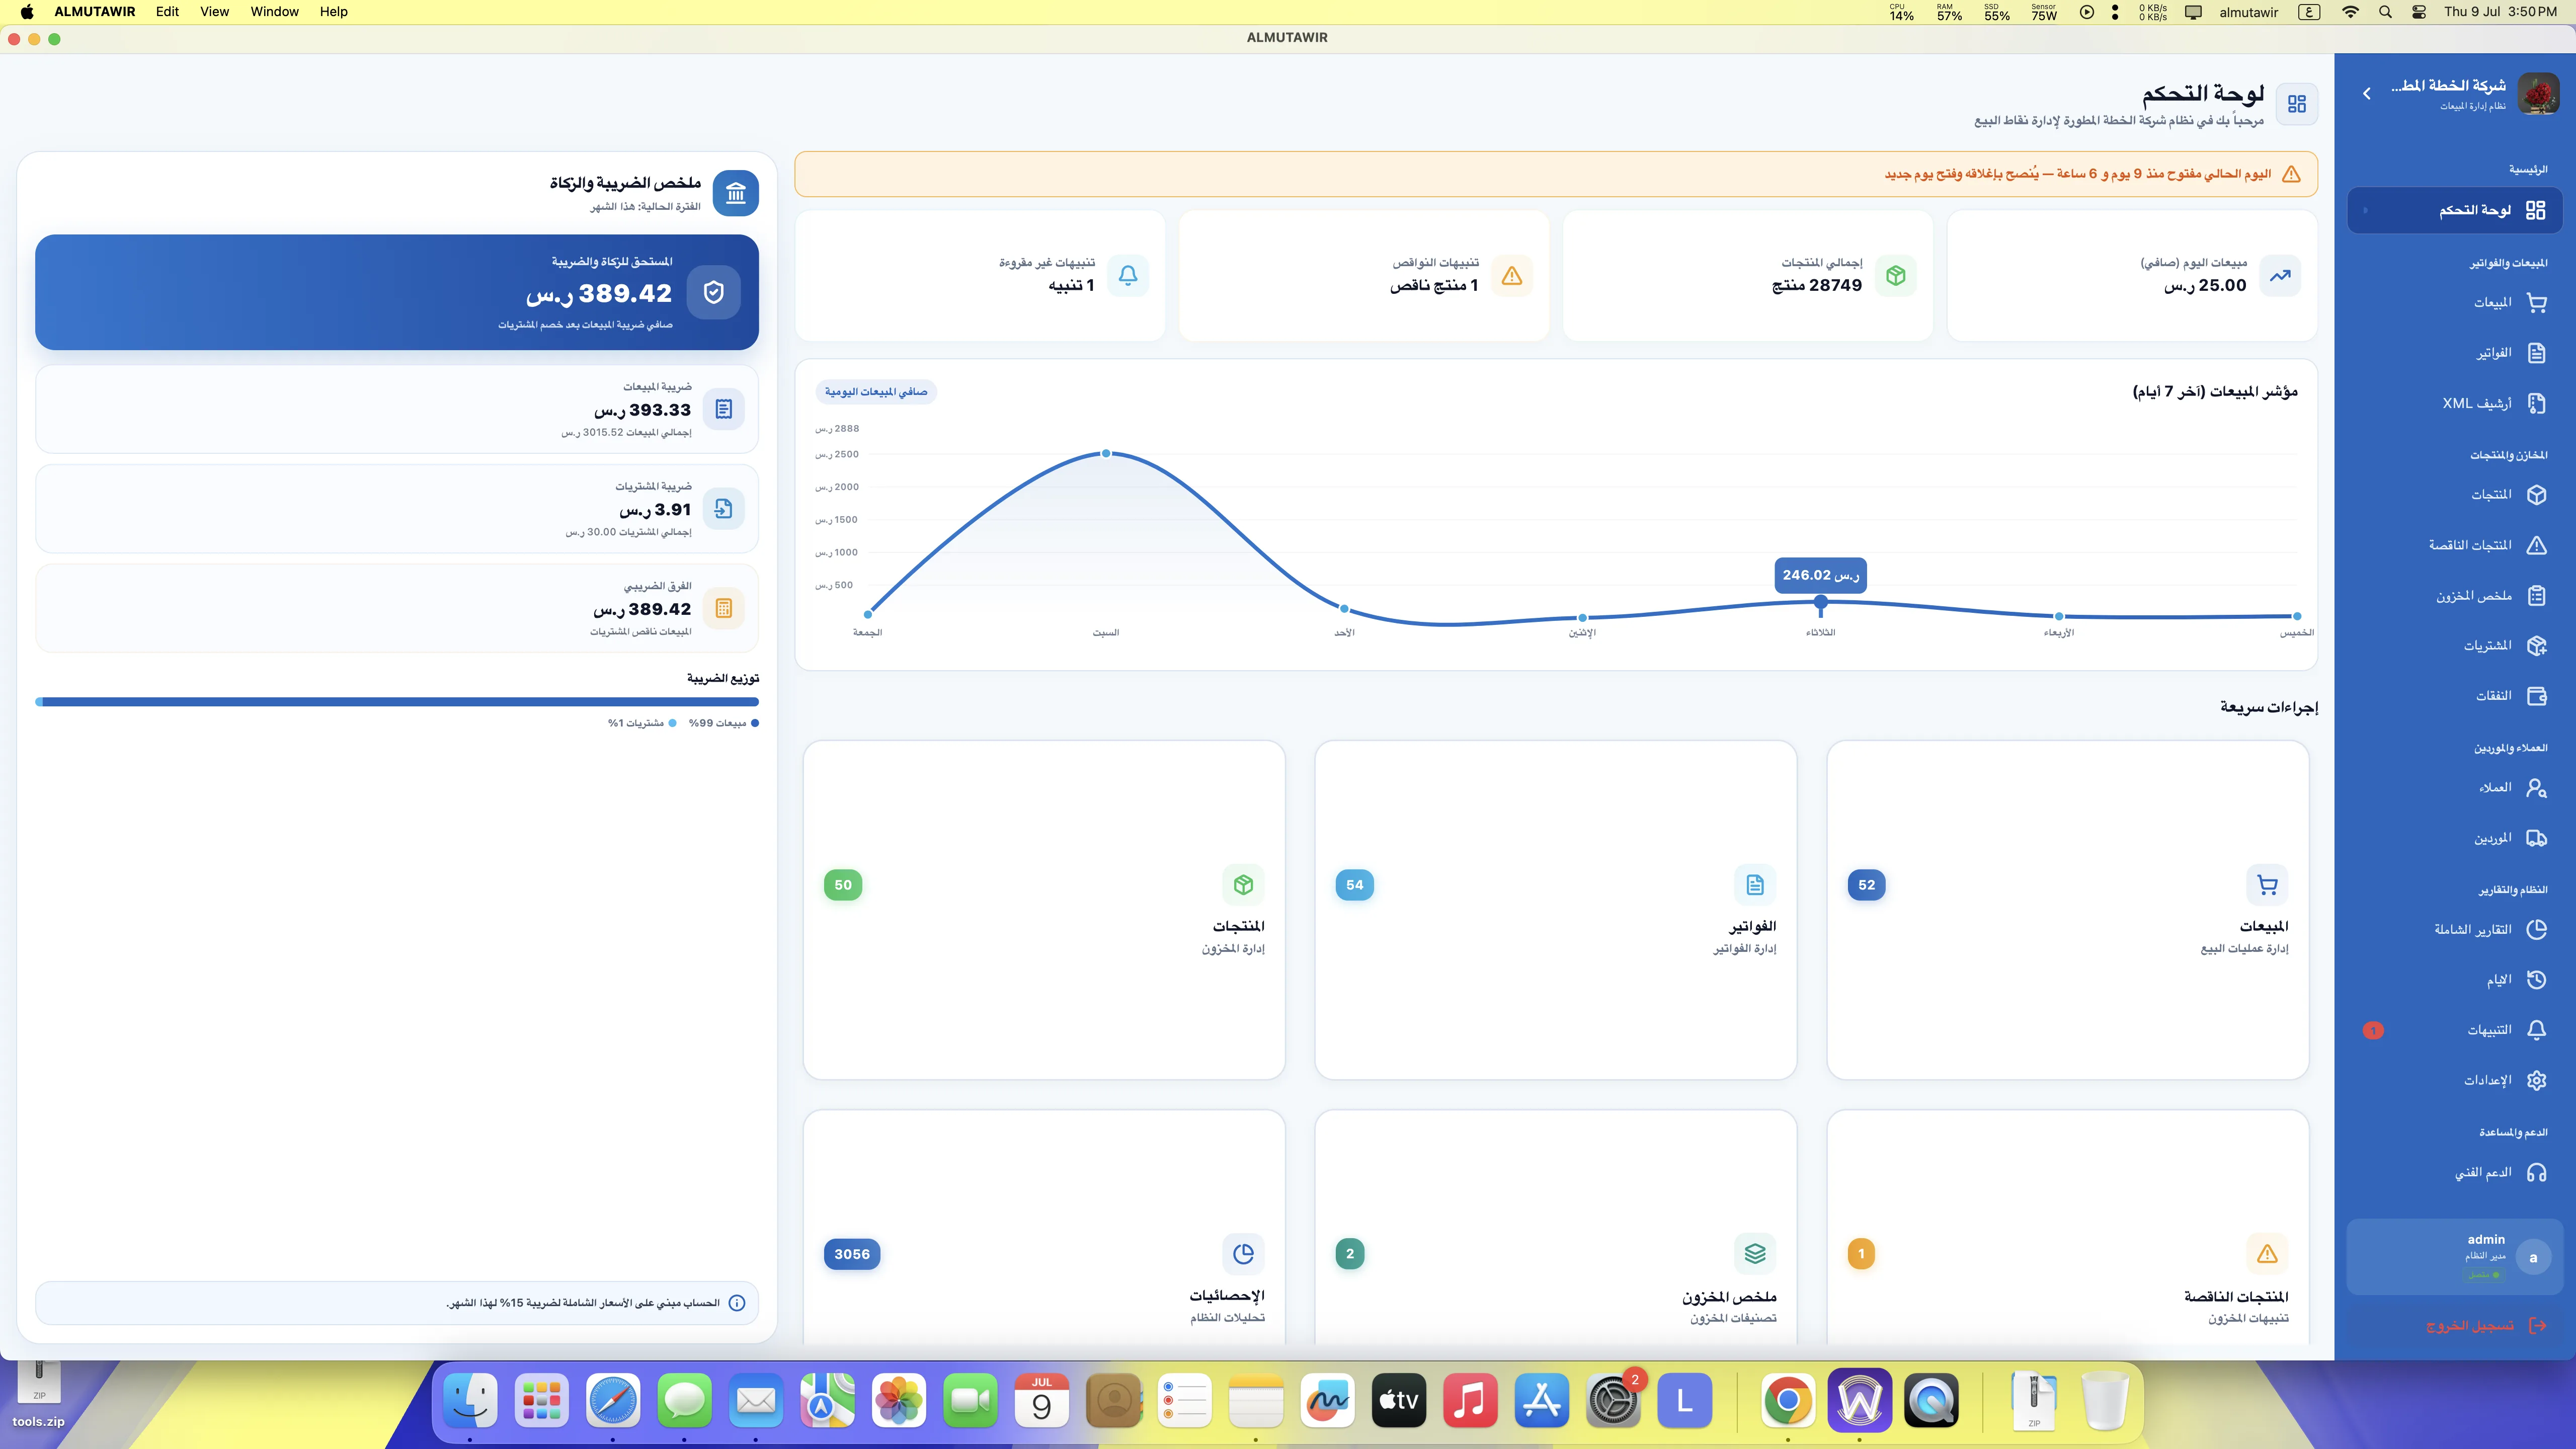Click the tax distribution progress bar
This screenshot has height=1449, width=2576.
(397, 702)
